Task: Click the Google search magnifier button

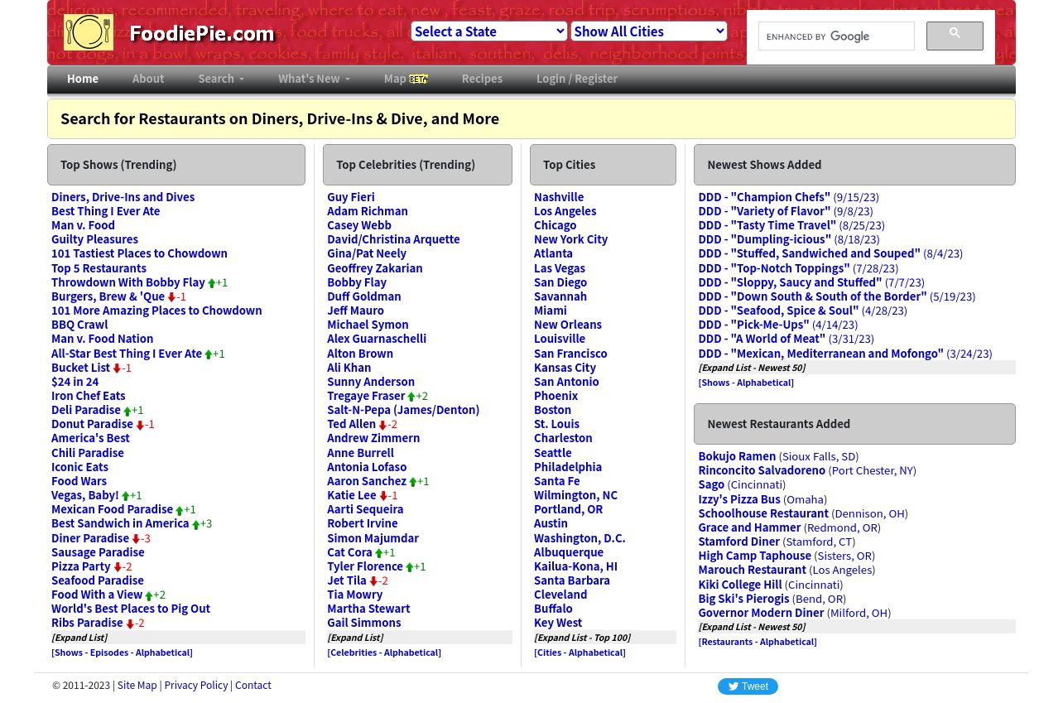Action: [955, 36]
